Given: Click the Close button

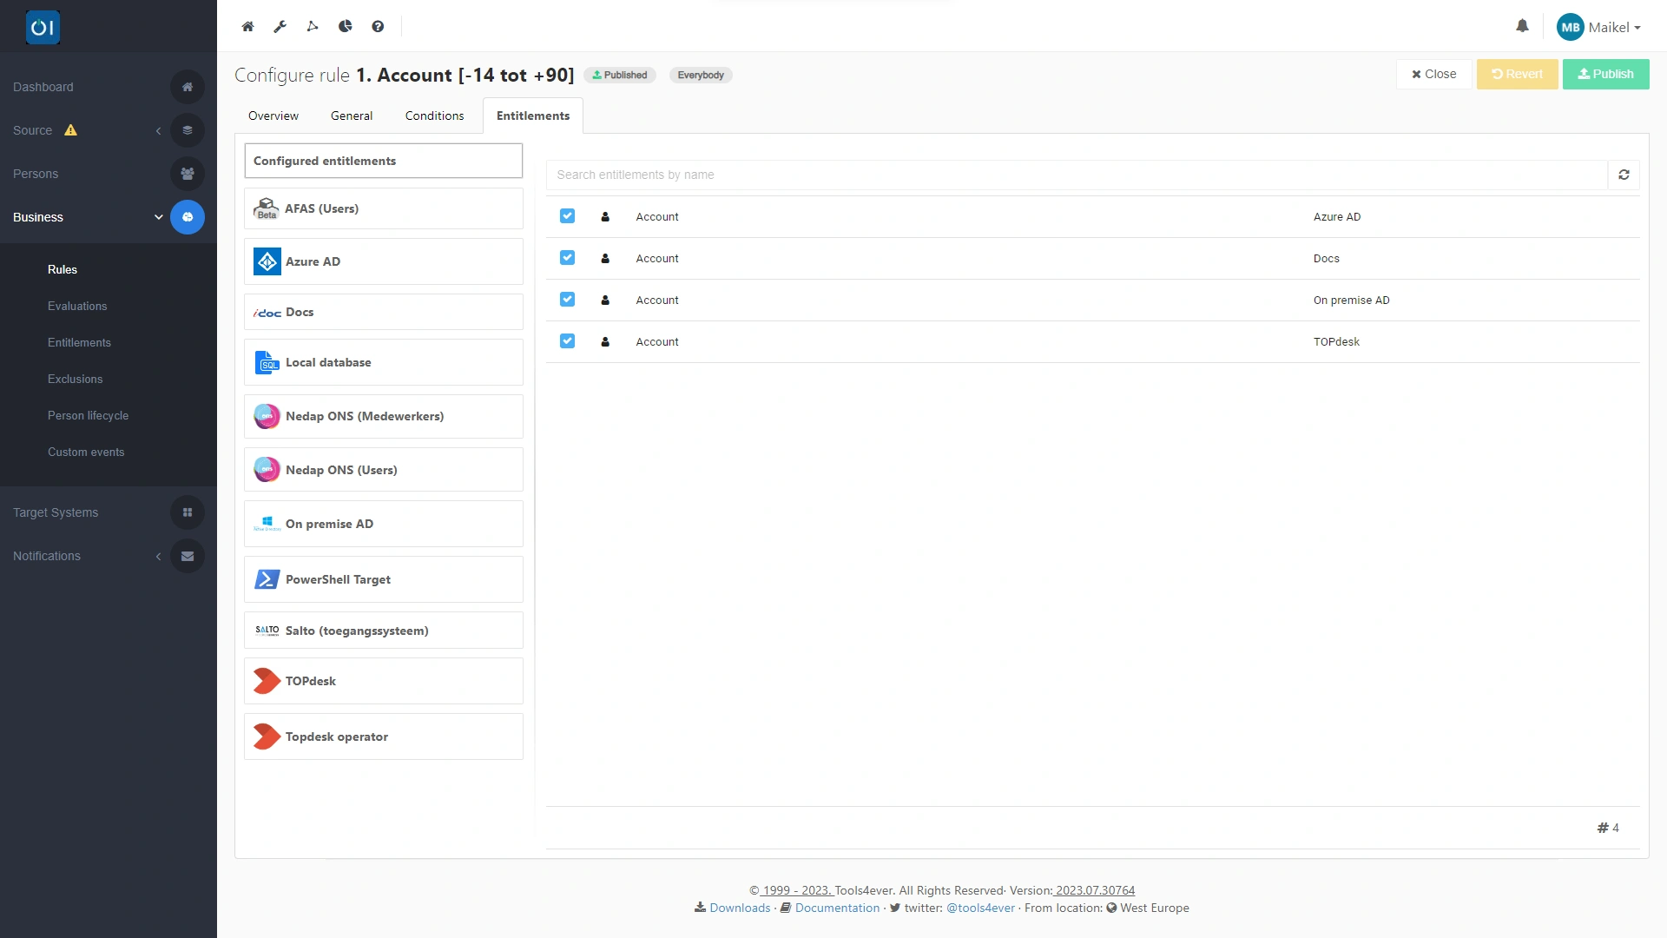Looking at the screenshot, I should click(x=1433, y=74).
